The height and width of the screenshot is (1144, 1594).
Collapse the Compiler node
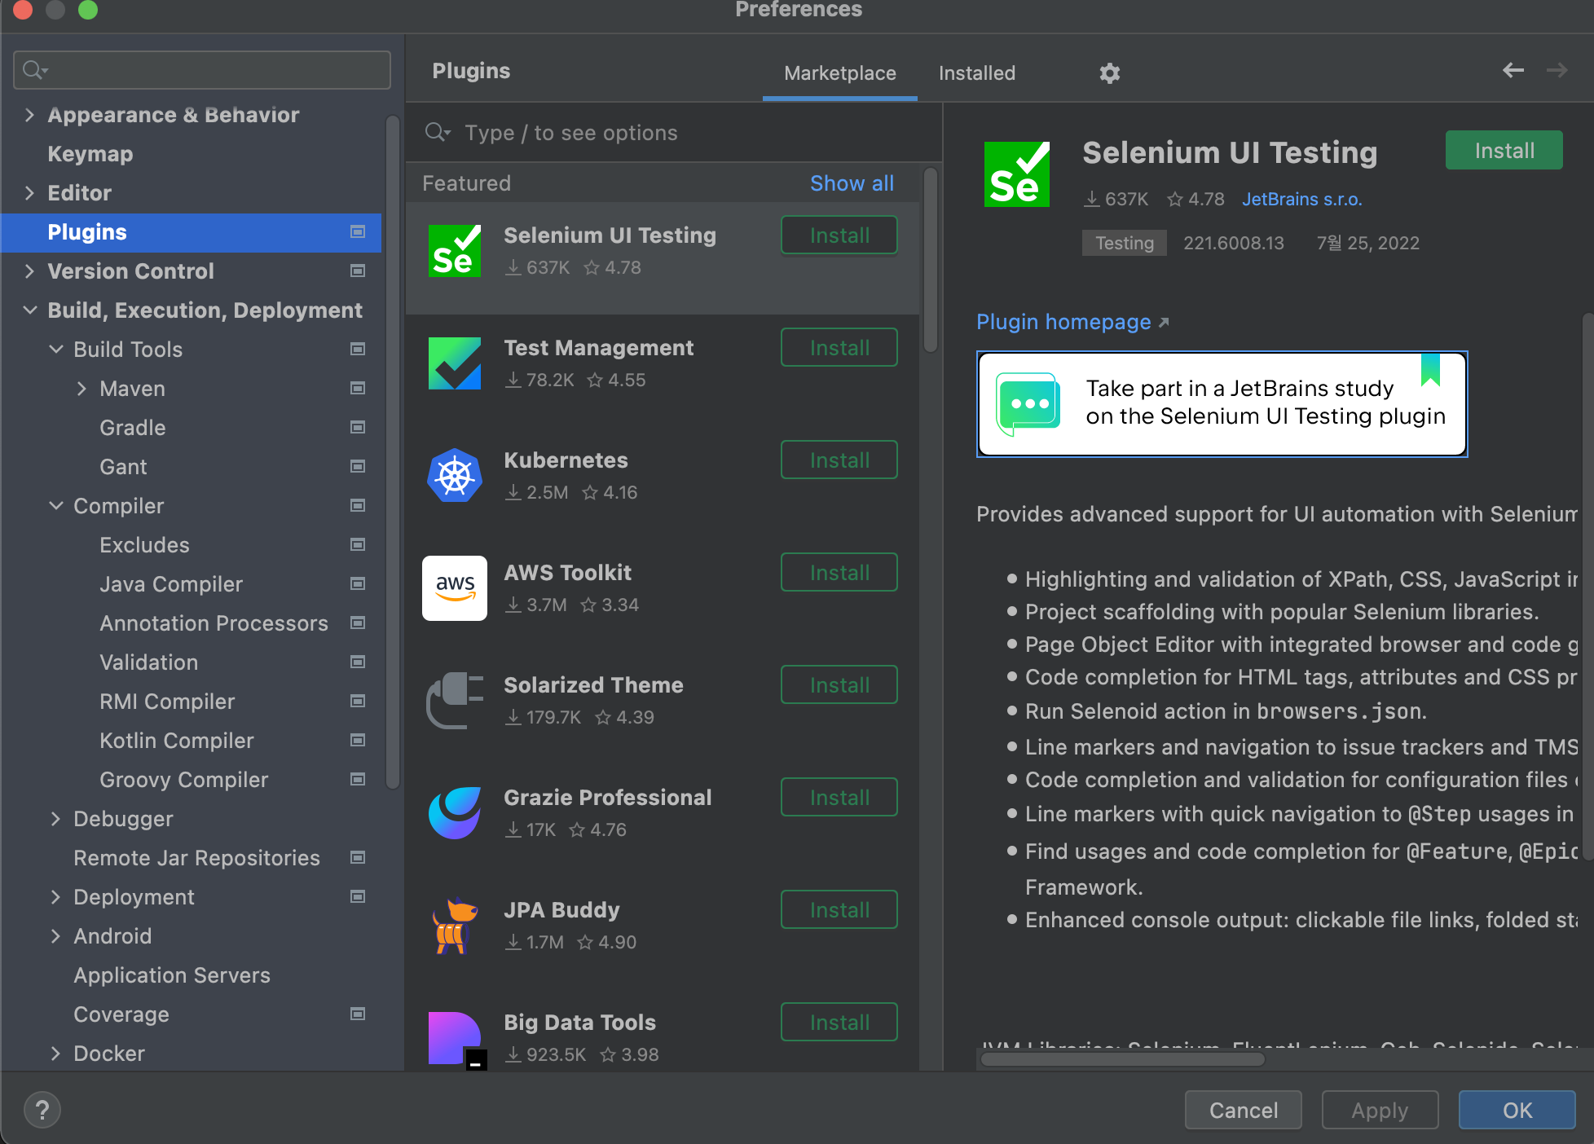pos(55,506)
